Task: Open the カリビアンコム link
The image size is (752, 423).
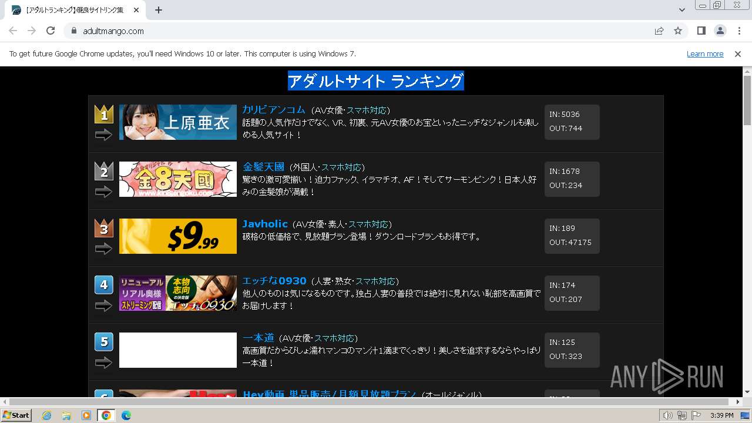Action: point(274,109)
